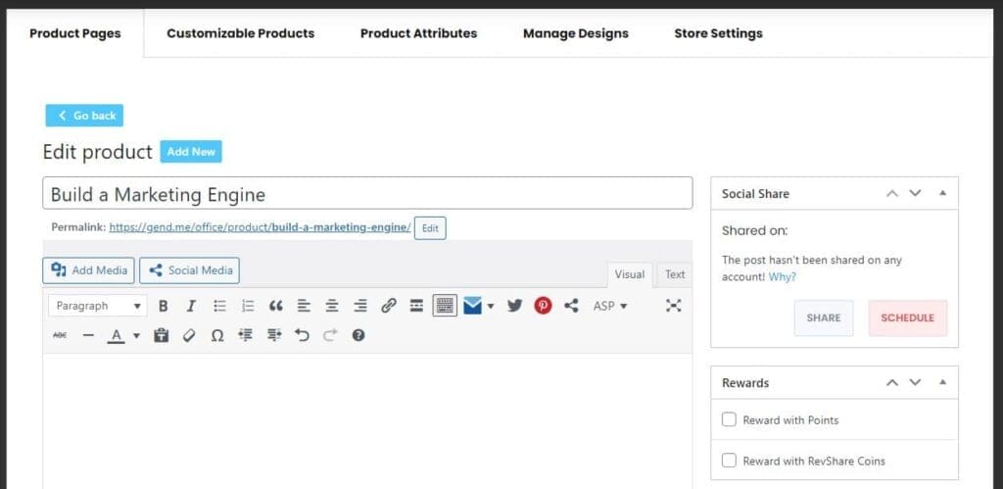Insert a special character (omega)
Screen dimensions: 1003x489
click(217, 335)
